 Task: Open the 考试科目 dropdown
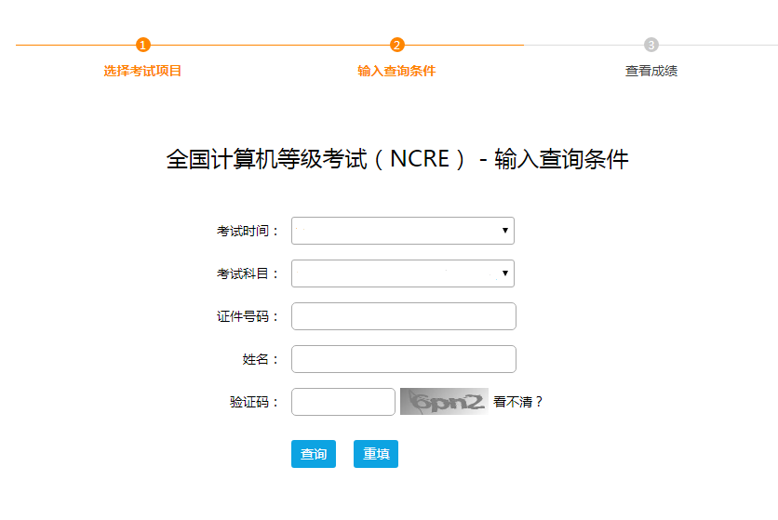(x=403, y=273)
